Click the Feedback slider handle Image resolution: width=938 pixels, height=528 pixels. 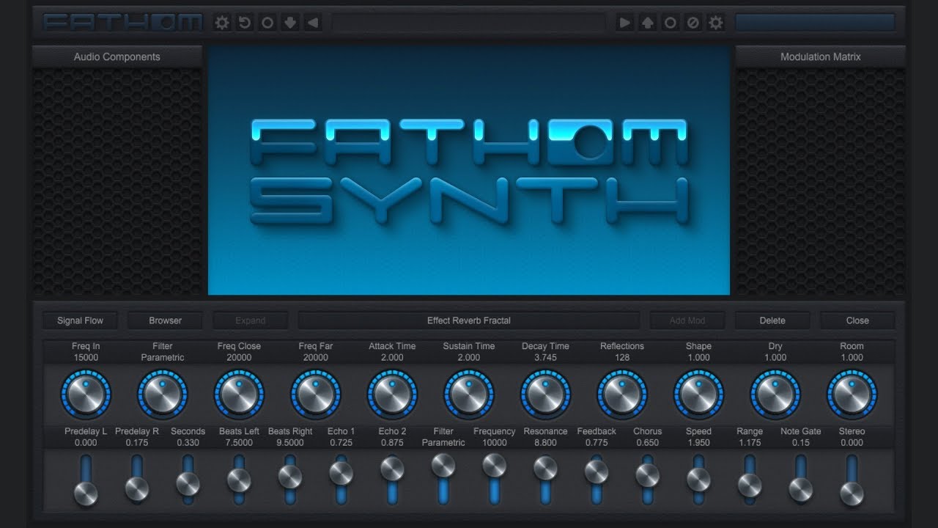[x=597, y=472]
